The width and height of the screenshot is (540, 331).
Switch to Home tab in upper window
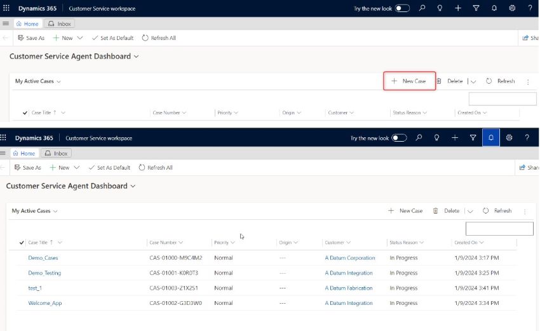27,24
